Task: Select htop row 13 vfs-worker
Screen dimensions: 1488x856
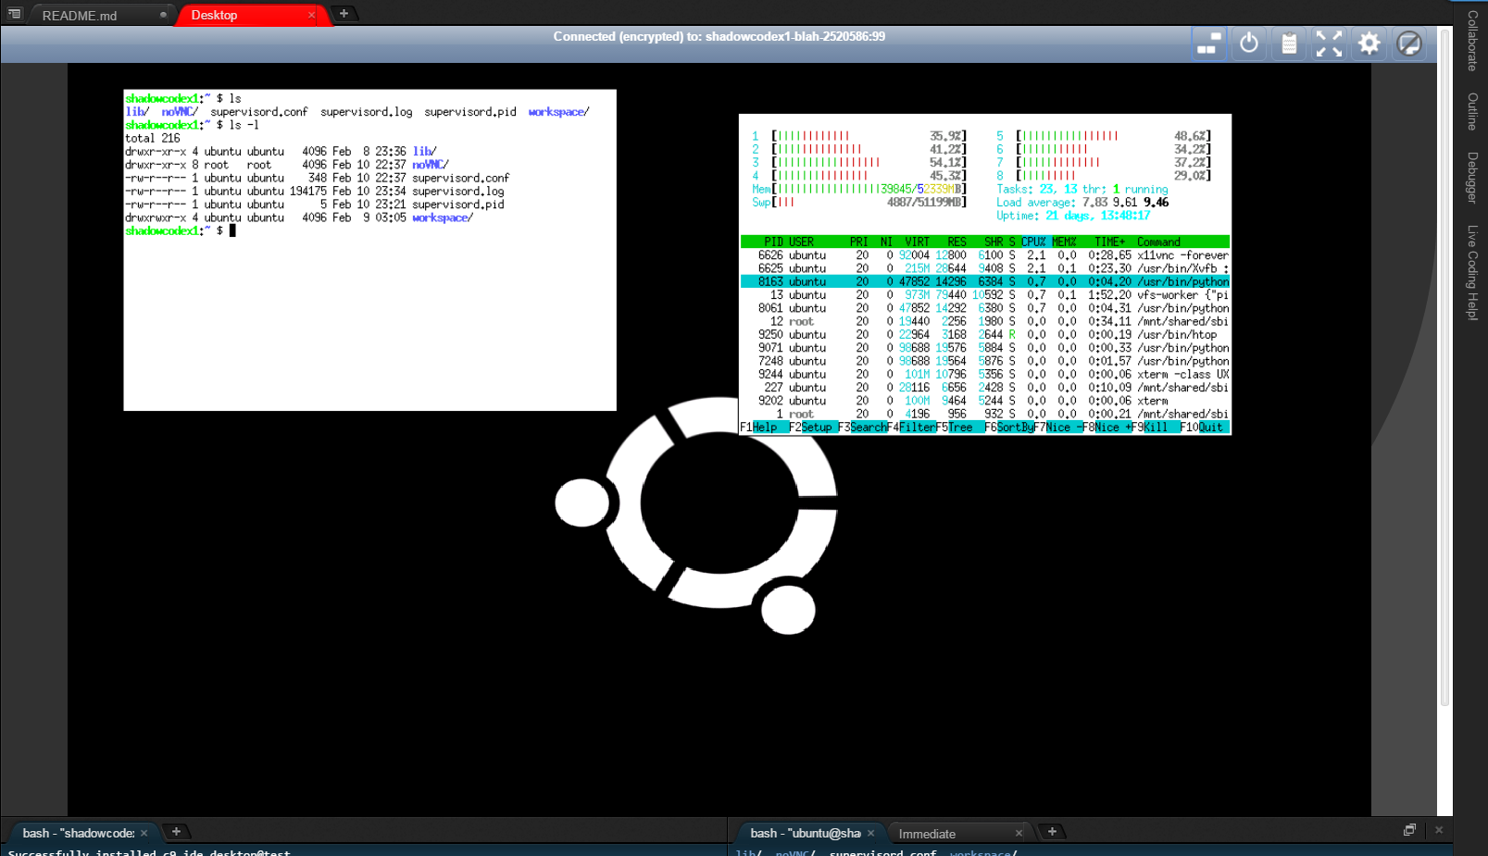Action: tap(985, 295)
